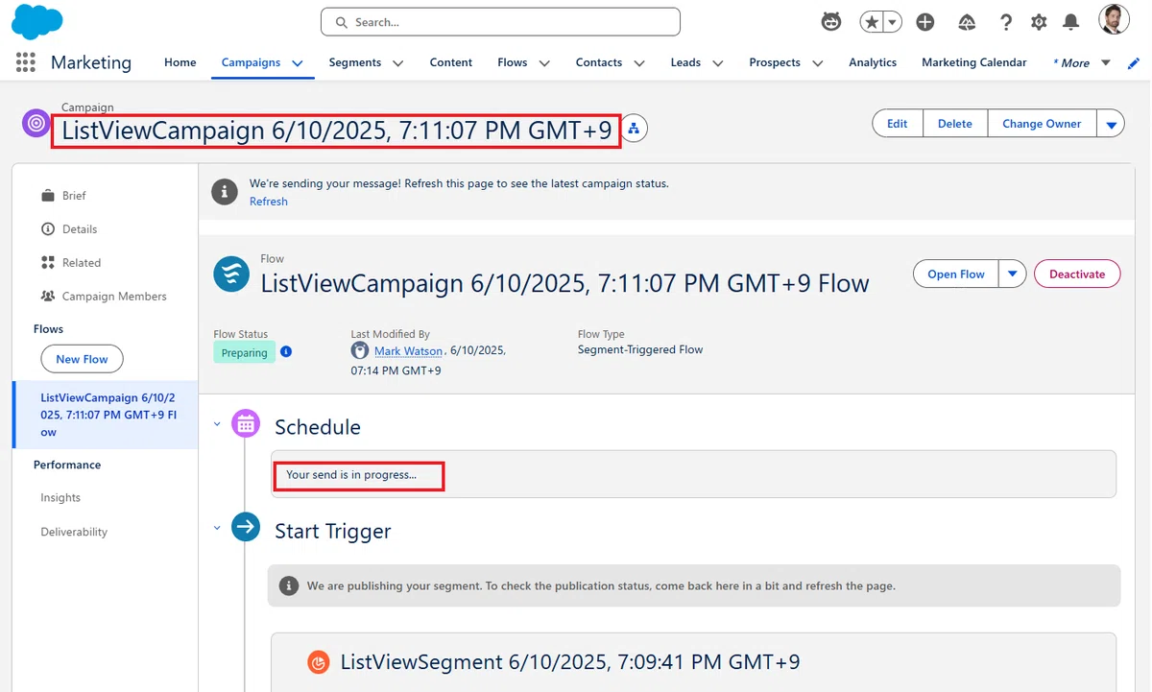Viewport: 1152px width, 692px height.
Task: Click the Schedule calendar icon
Action: pos(246,423)
